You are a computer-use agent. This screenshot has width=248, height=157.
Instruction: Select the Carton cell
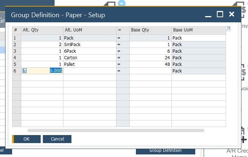point(90,58)
